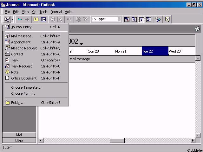Click the Outlook title bar system icon

3,5
